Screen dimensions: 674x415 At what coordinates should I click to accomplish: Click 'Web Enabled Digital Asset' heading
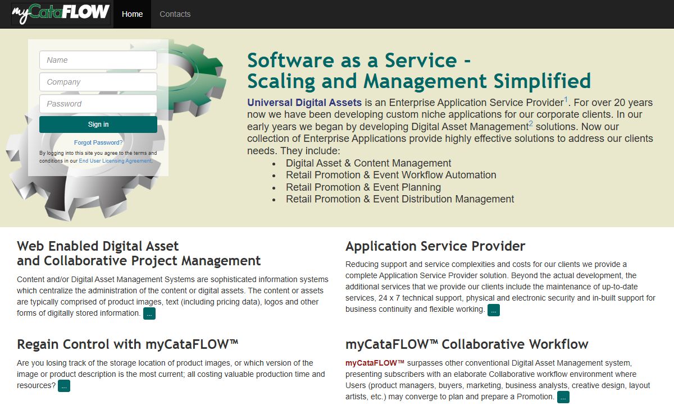(139, 253)
